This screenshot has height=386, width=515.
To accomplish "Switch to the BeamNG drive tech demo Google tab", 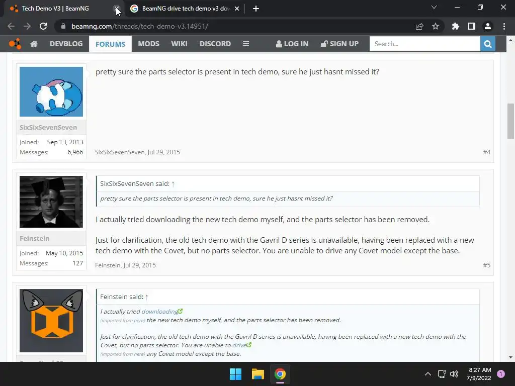I will point(186,9).
